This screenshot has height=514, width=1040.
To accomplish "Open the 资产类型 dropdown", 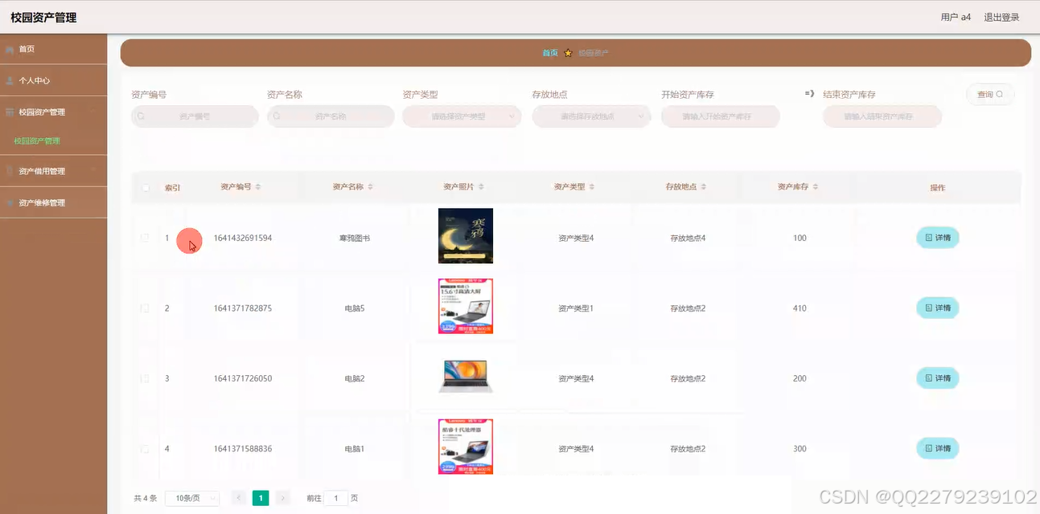I will pos(462,116).
